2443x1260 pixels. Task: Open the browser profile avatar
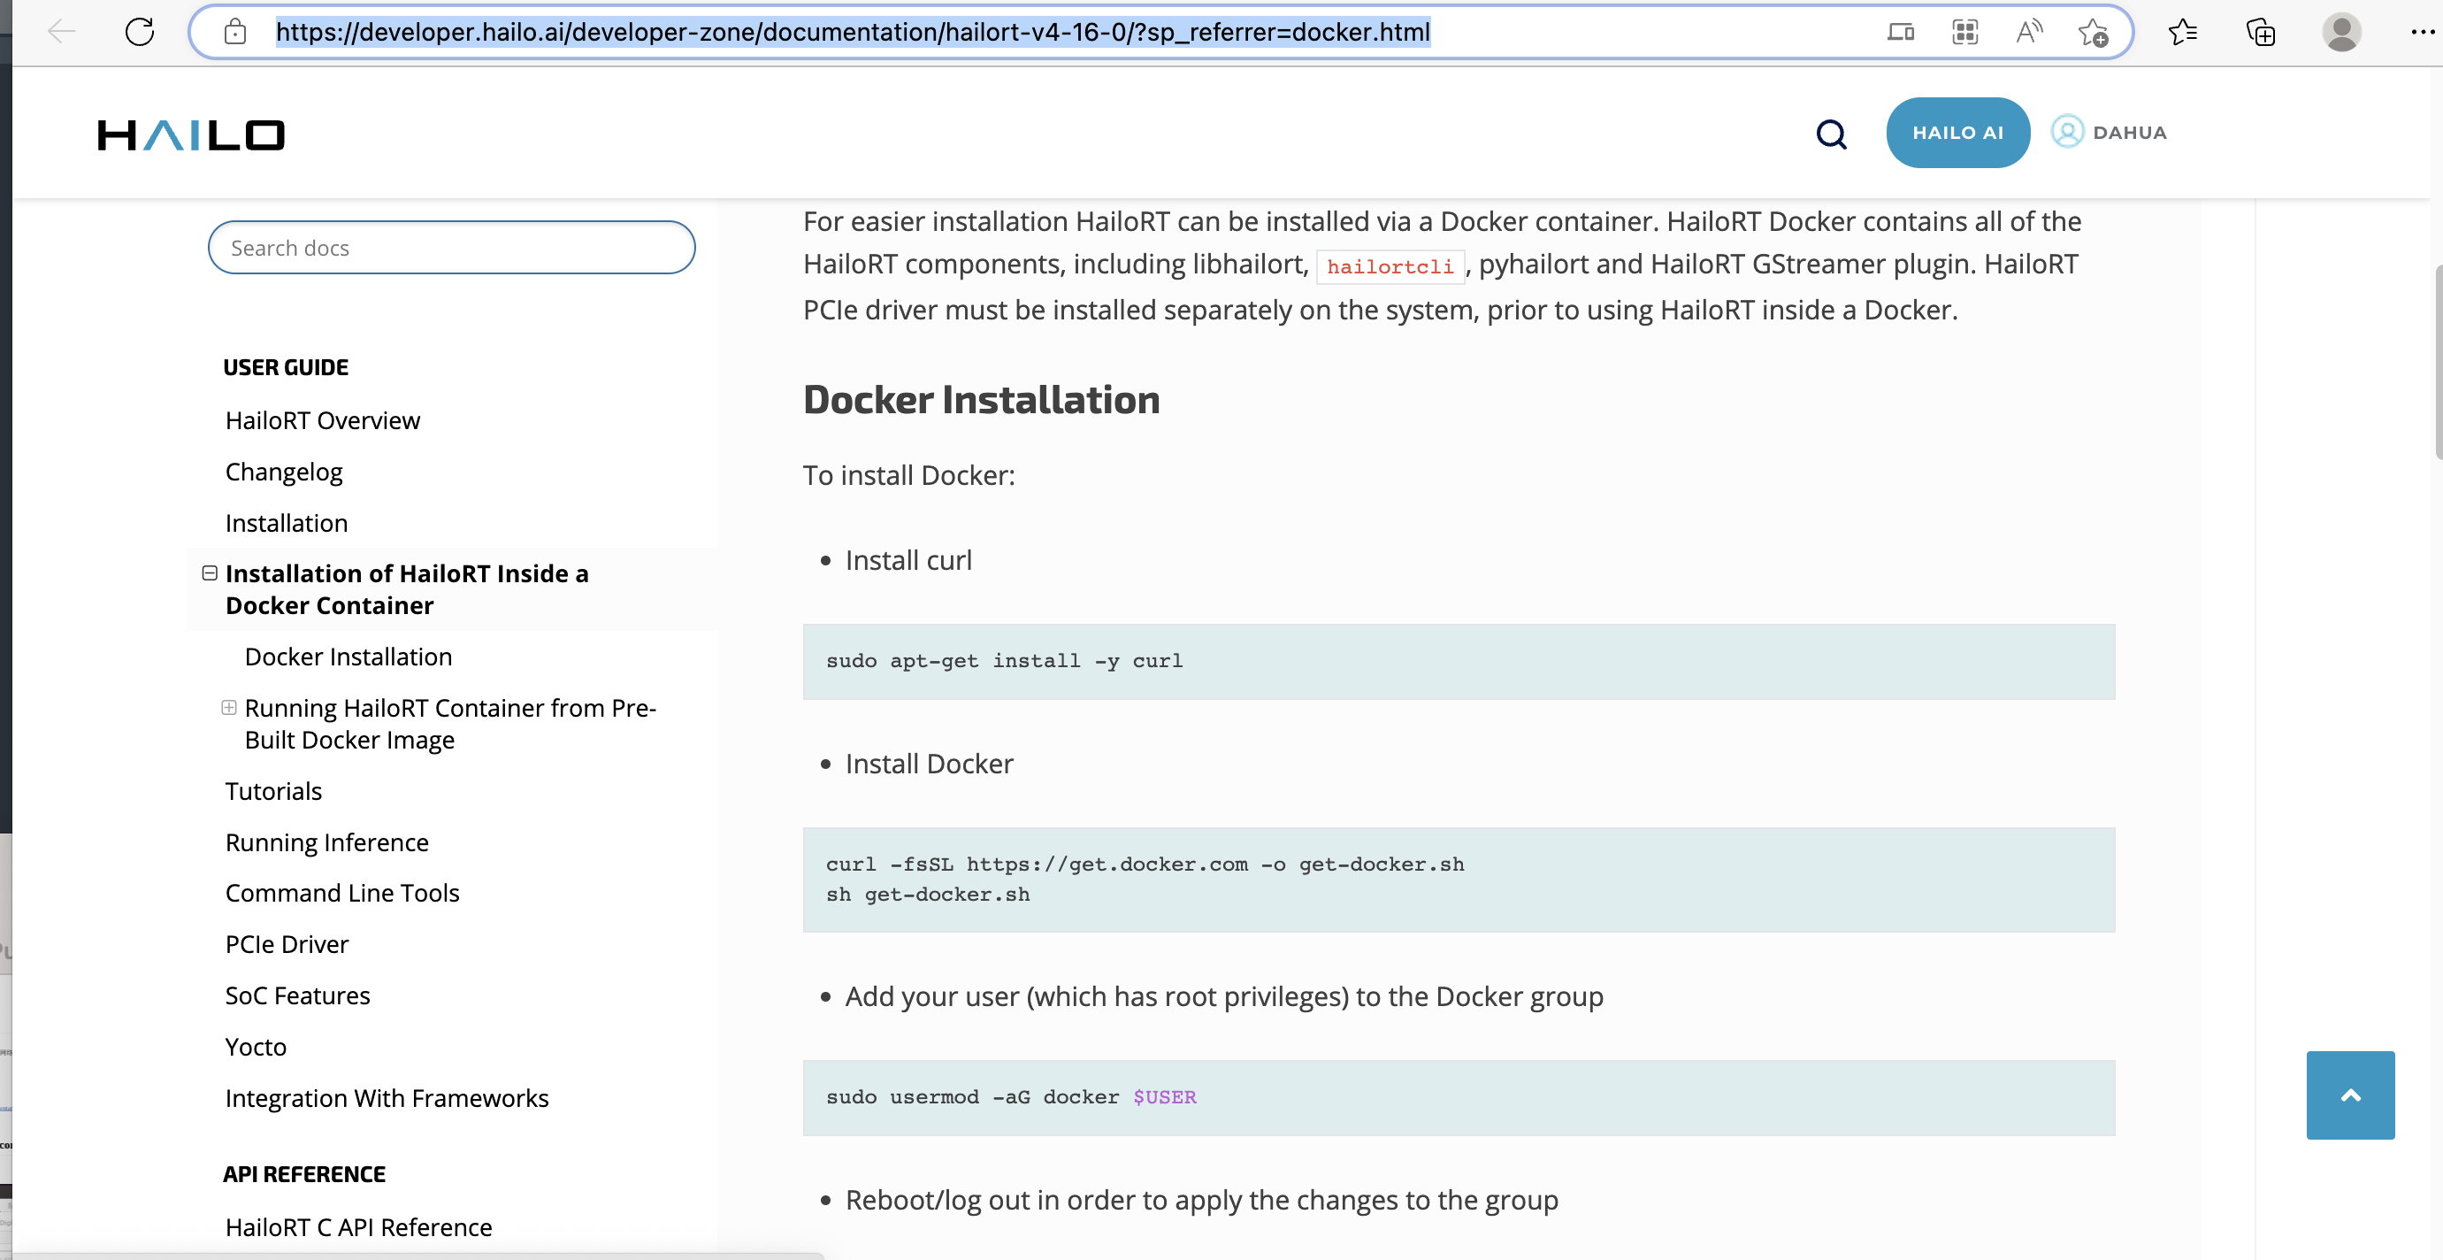[2341, 31]
